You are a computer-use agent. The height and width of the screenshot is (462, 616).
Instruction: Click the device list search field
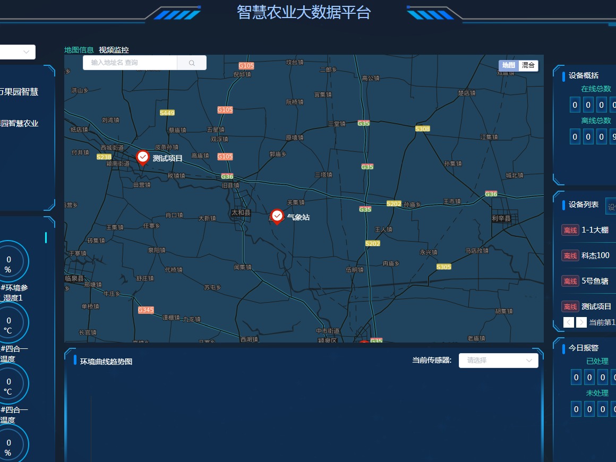pyautogui.click(x=611, y=206)
